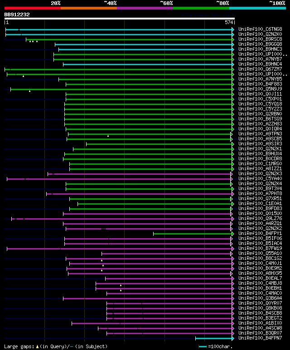Select the UniRef100_A9TPN3 label

tap(260, 134)
